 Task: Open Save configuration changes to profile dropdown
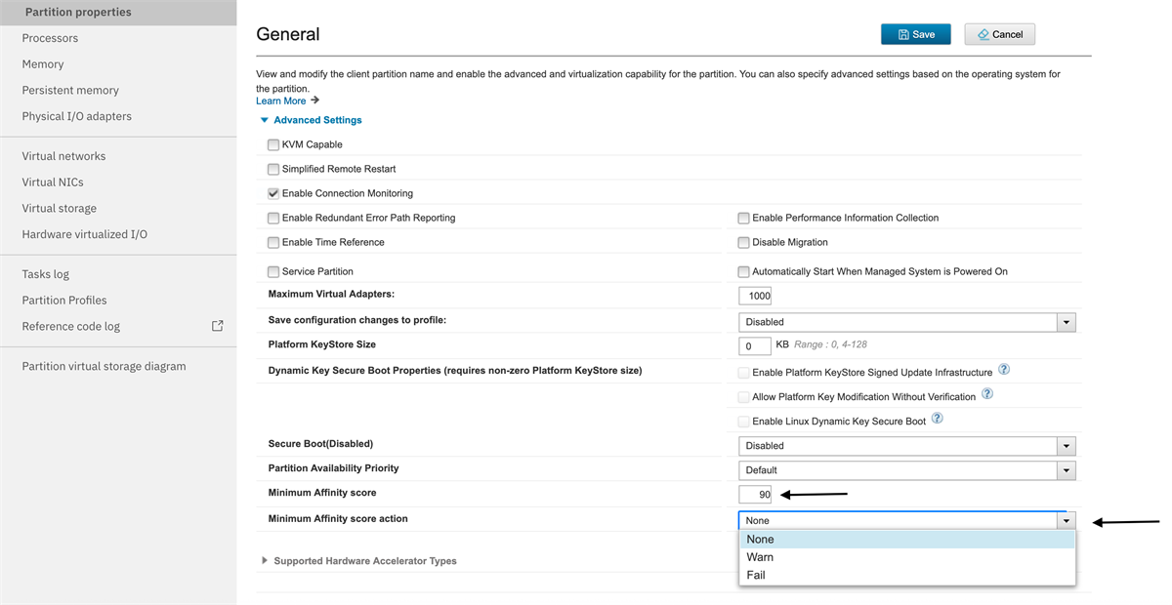(x=907, y=322)
